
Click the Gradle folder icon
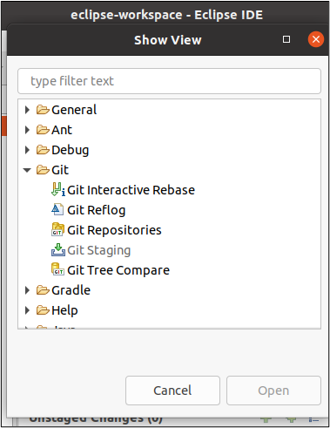[x=43, y=290]
